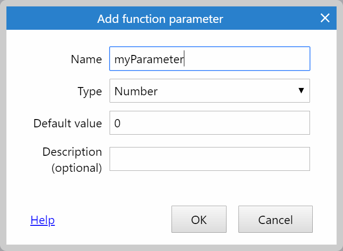The height and width of the screenshot is (251, 343).
Task: Click the '(optional)' label text
Action: click(77, 168)
